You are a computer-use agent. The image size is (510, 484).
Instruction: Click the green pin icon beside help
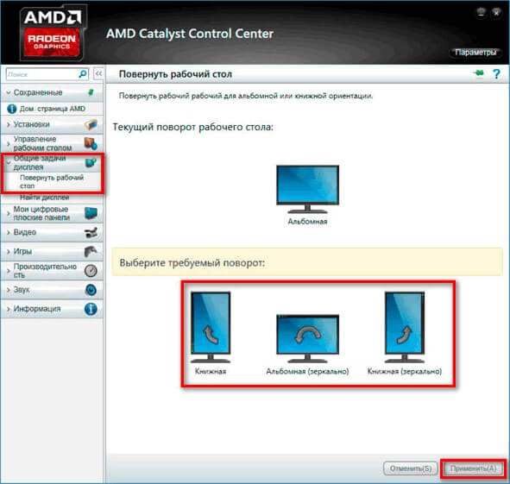[x=478, y=73]
